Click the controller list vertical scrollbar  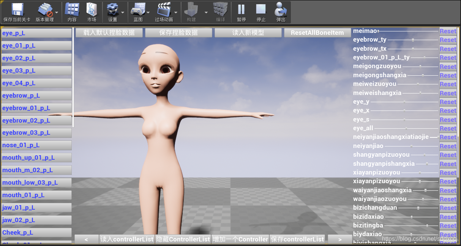click(x=458, y=82)
